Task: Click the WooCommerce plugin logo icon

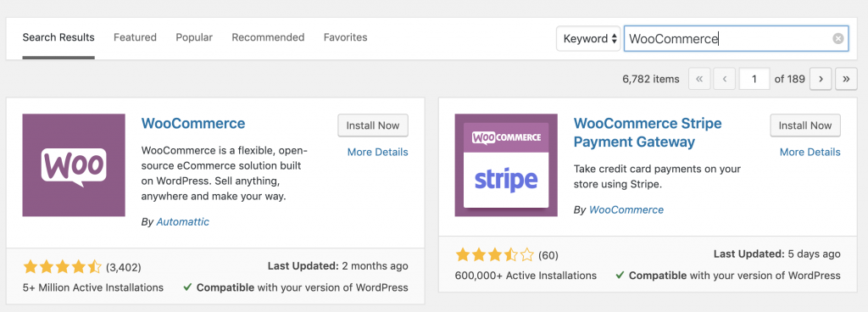Action: 74,165
